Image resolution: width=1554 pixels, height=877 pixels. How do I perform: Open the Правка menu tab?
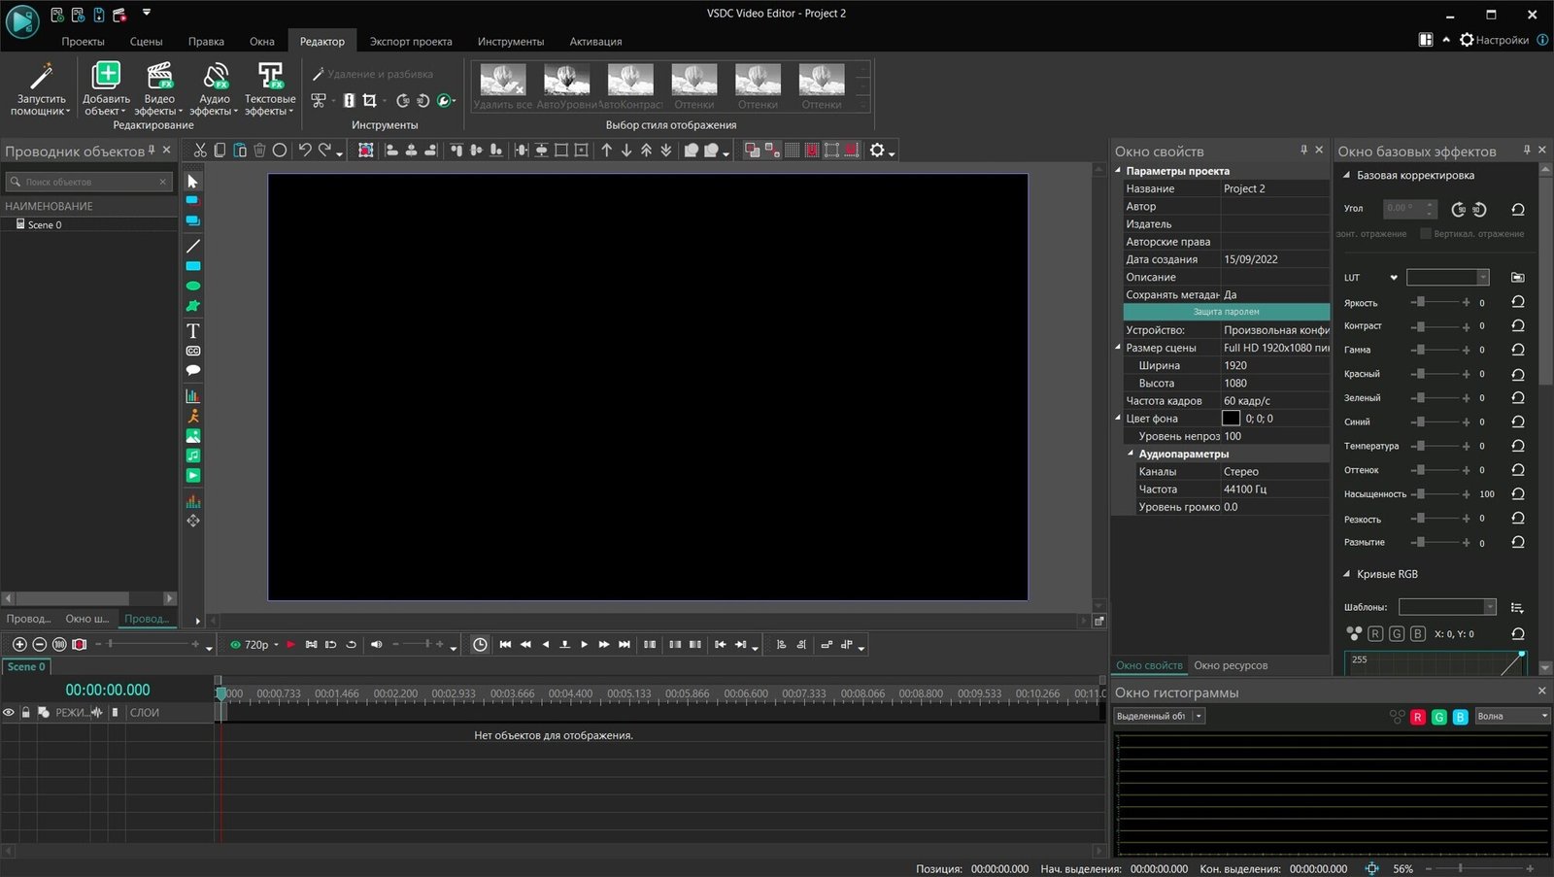point(206,42)
